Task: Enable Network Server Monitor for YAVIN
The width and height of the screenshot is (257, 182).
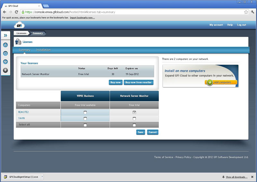Action: [x=134, y=118]
